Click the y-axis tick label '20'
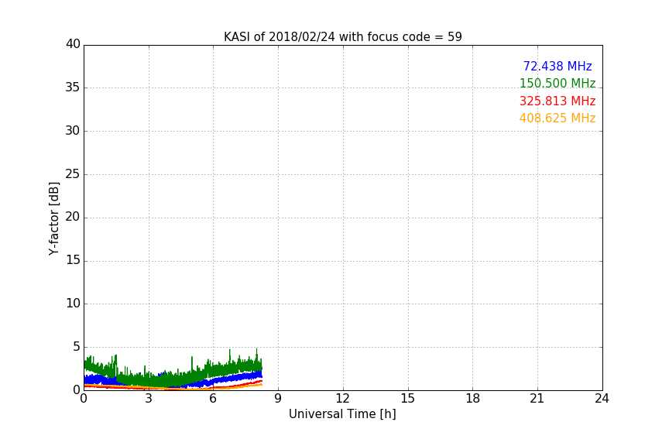The width and height of the screenshot is (669, 446). point(73,217)
